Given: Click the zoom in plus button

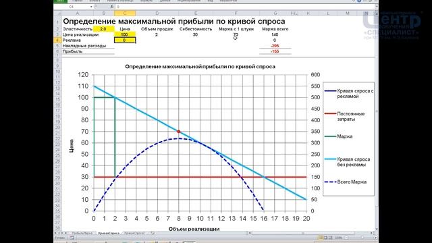Looking at the screenshot, I should click(x=375, y=238).
